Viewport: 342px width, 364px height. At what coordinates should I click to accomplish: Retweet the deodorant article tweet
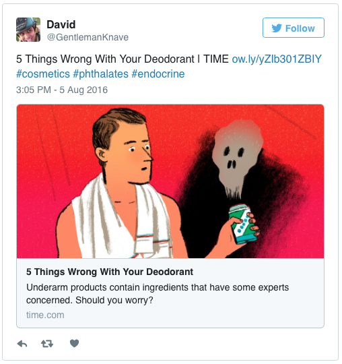[x=47, y=344]
